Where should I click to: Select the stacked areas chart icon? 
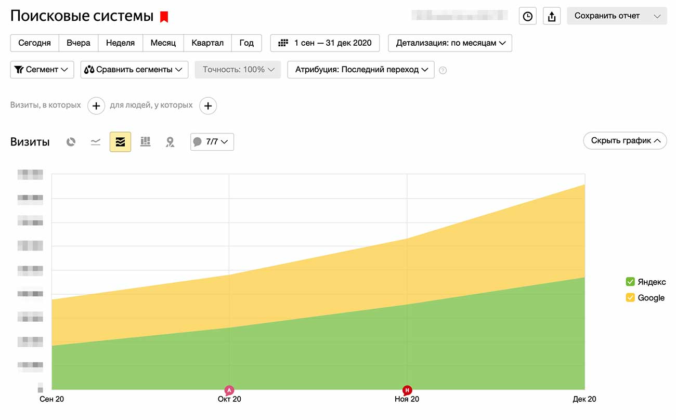[x=120, y=141]
